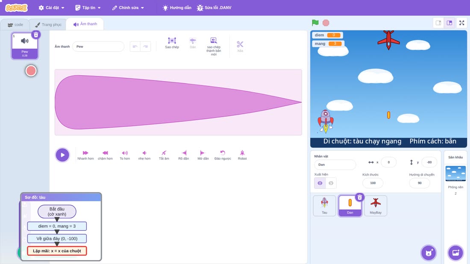
Task: Click the green flag to start
Action: point(315,23)
